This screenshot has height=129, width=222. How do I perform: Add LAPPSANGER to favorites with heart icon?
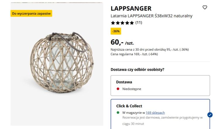coord(205,8)
